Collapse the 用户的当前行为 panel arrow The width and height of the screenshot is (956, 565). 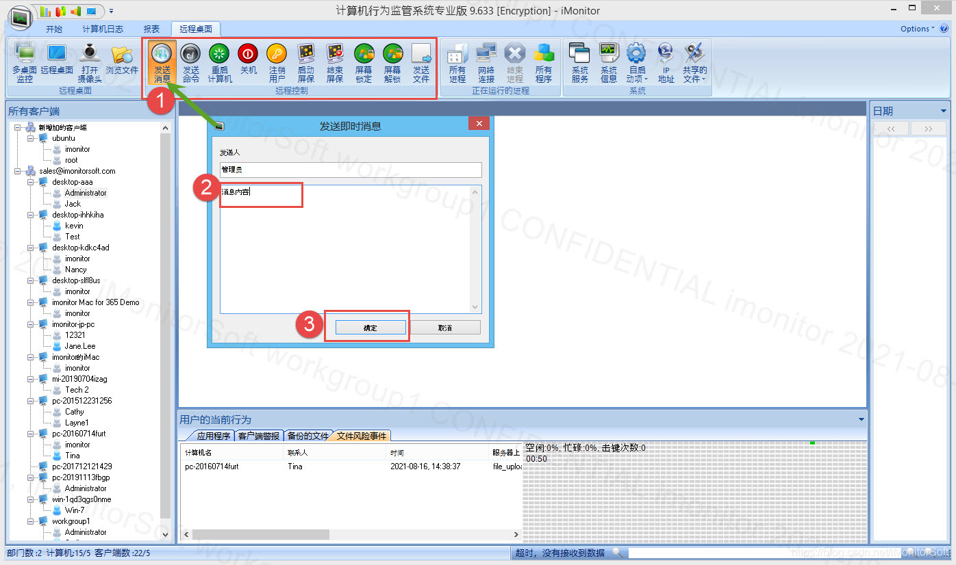click(x=861, y=419)
